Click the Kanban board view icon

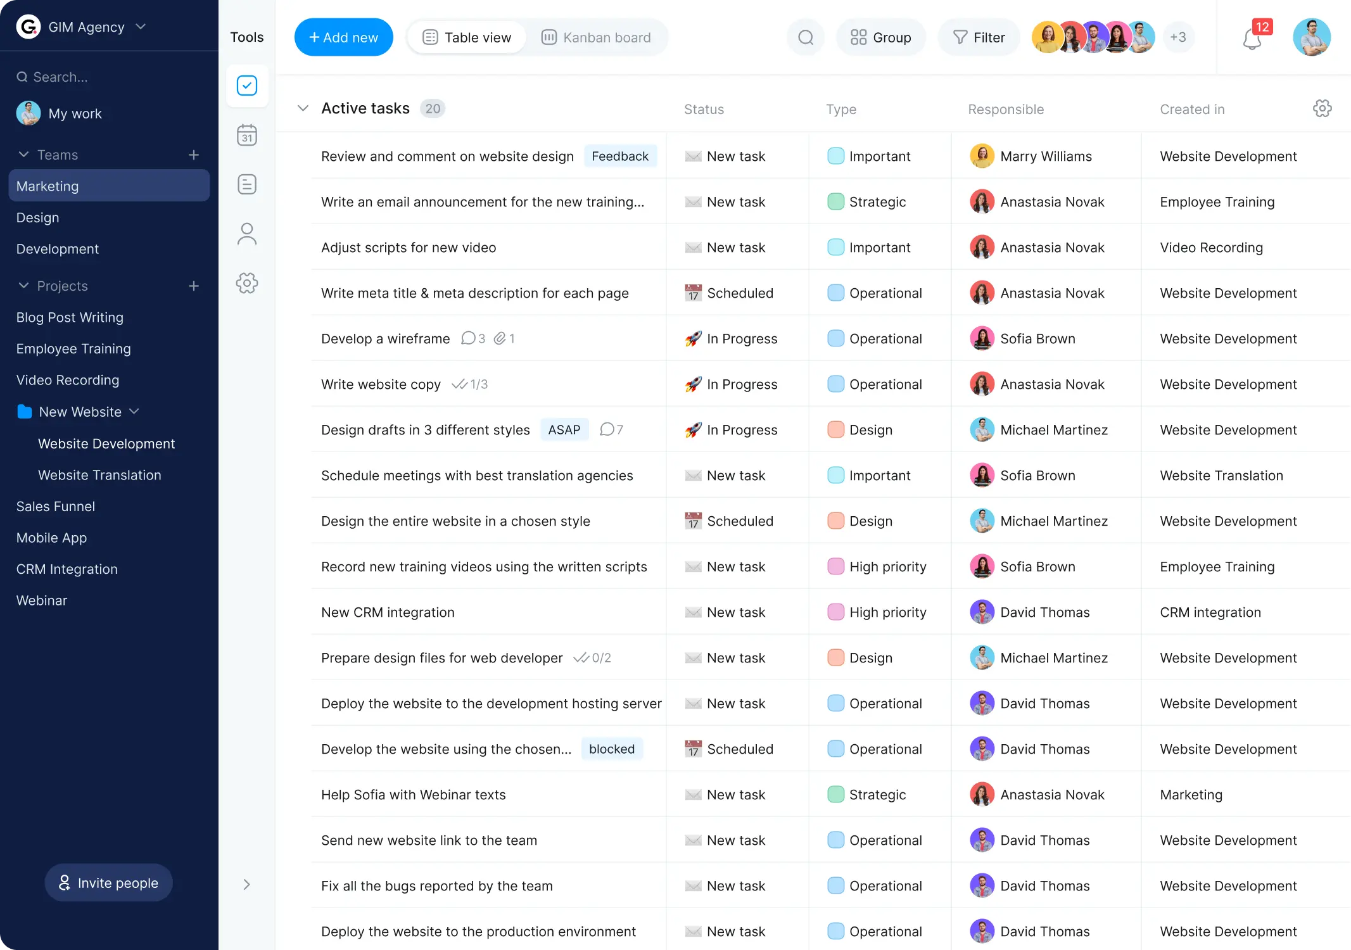tap(548, 37)
